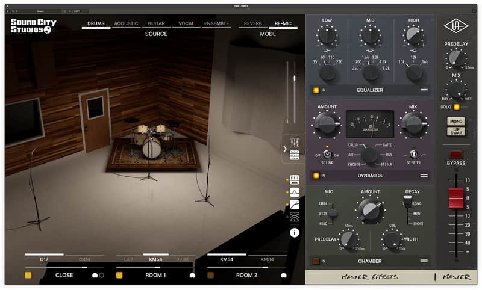The height and width of the screenshot is (290, 482).
Task: Select the ACOUSTIC source tab
Action: 126,23
